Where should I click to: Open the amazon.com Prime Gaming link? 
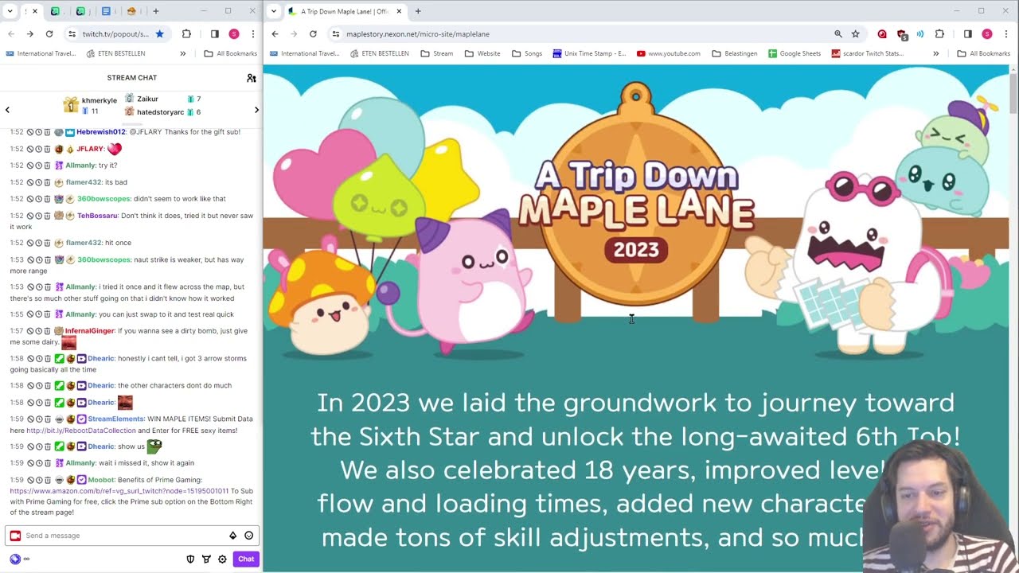click(119, 491)
